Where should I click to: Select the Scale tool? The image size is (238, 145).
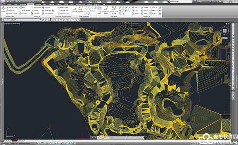(144, 13)
